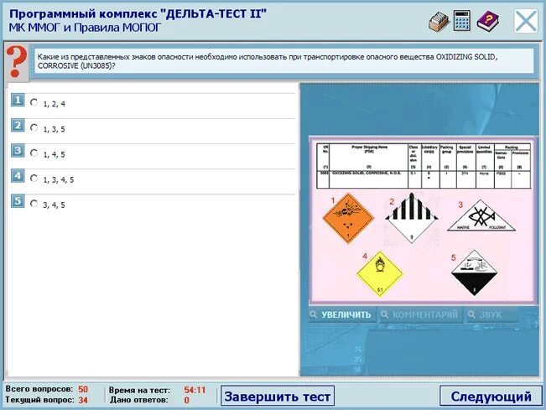546x410 pixels.
Task: Click the question text about UN3085
Action: click(267, 61)
